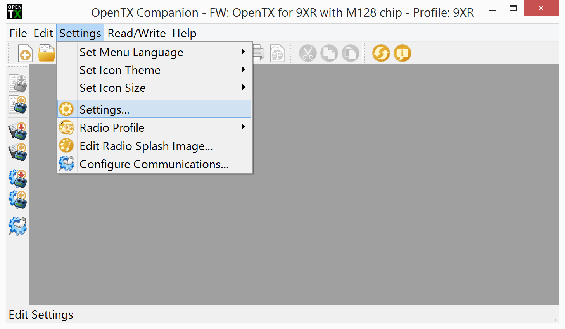The width and height of the screenshot is (565, 329).
Task: Expand the Set Menu Language submenu arrow
Action: pos(244,52)
